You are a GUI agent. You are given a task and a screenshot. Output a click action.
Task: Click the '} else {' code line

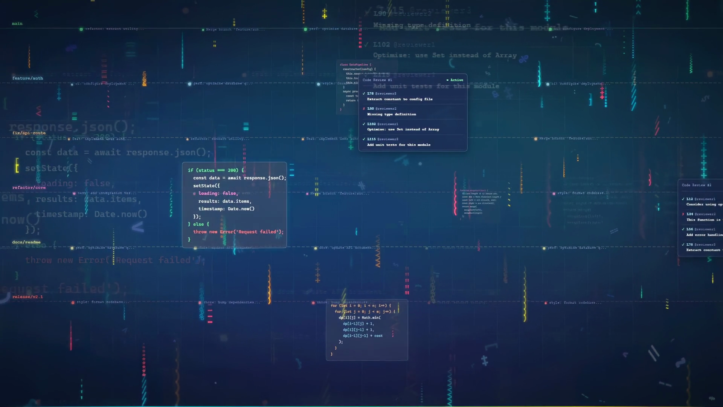tap(198, 224)
